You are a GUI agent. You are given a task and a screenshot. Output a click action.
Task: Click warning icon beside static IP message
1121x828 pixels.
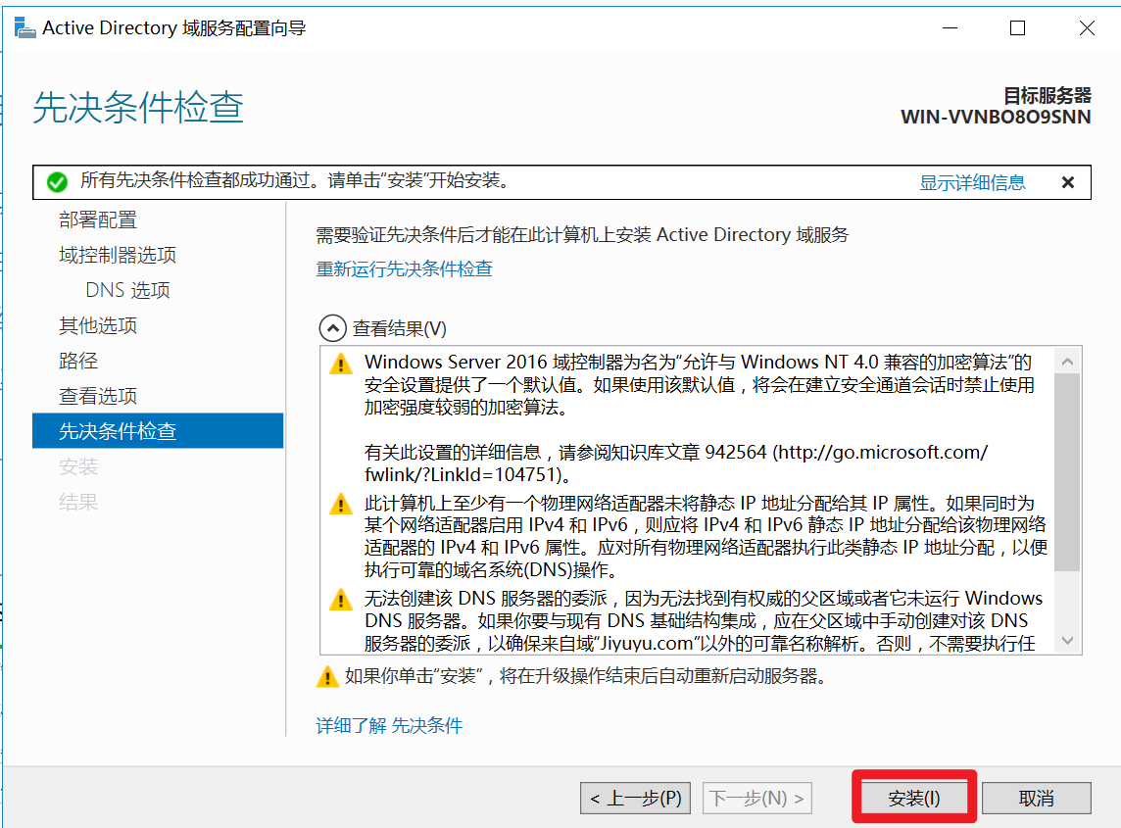pyautogui.click(x=340, y=504)
